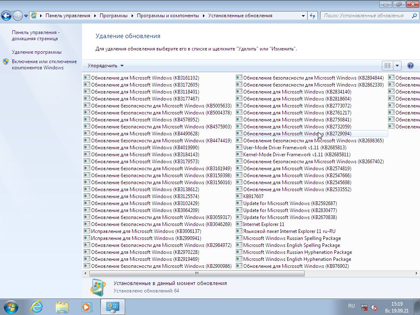Open Включение или отключение компонентов Windows link
This screenshot has width=420, height=315.
tap(44, 64)
